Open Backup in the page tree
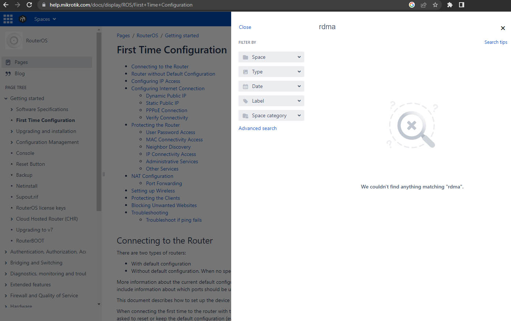The height and width of the screenshot is (321, 511). 24,175
